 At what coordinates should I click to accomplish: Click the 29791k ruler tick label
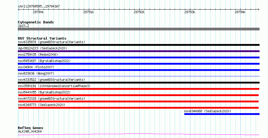point(89,12)
